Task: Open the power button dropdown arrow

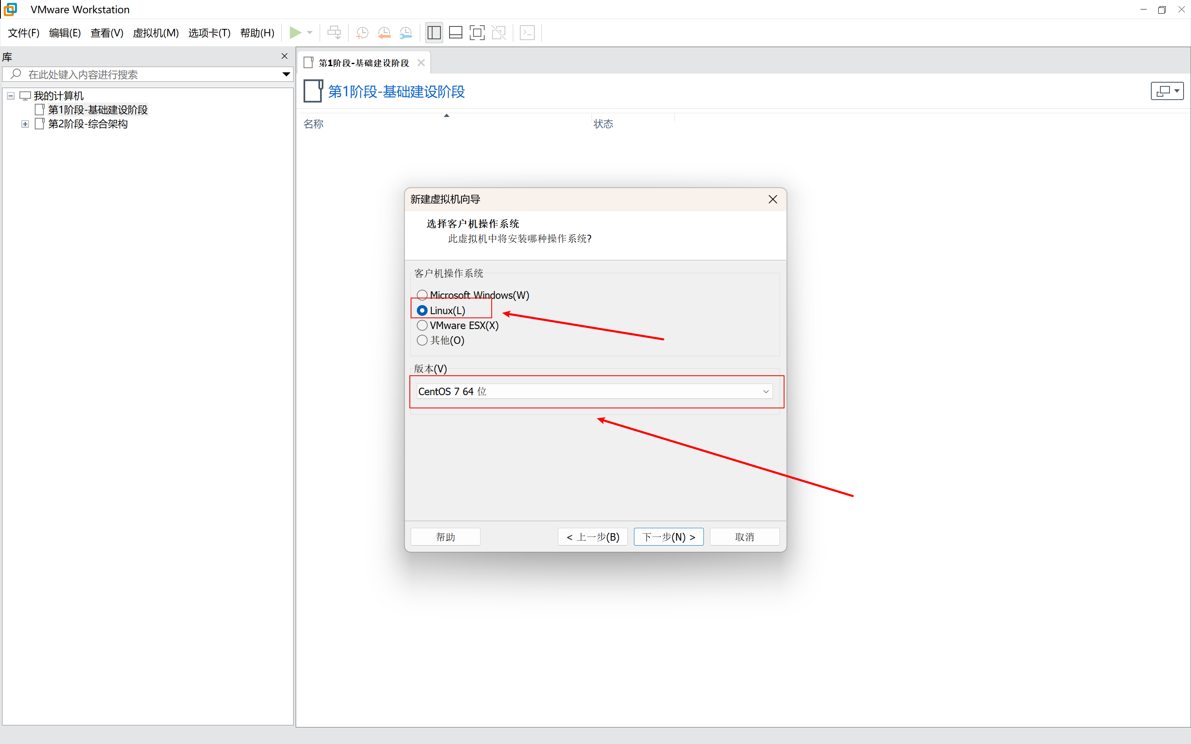Action: tap(310, 33)
